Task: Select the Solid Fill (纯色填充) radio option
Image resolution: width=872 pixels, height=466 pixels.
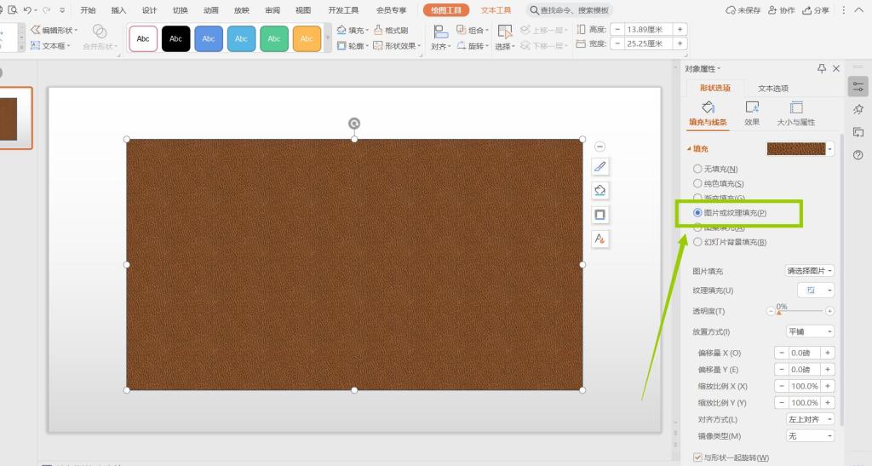Action: coord(698,184)
